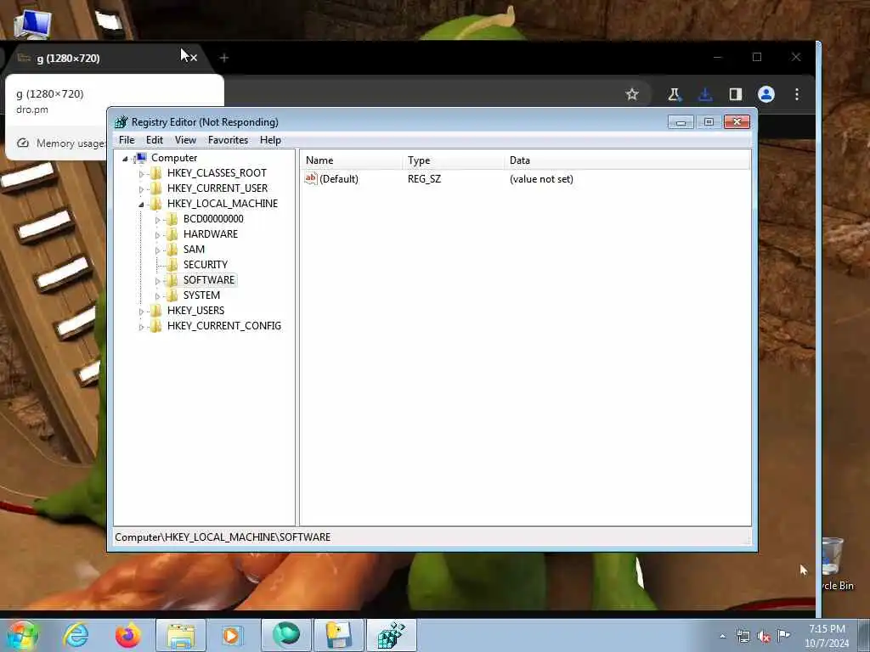Select the HKEY_CLASSES_ROOT folder icon
This screenshot has width=870, height=652.
point(157,173)
